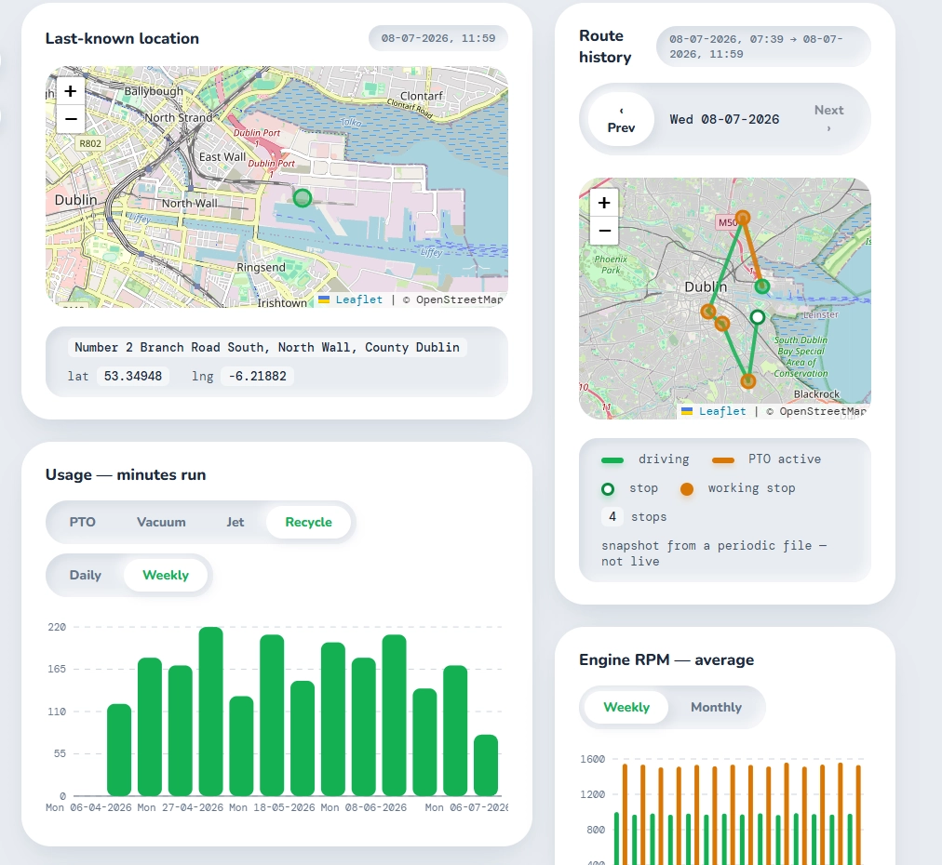
Task: Click the 'snapshot from a periodic file' note
Action: pos(714,552)
